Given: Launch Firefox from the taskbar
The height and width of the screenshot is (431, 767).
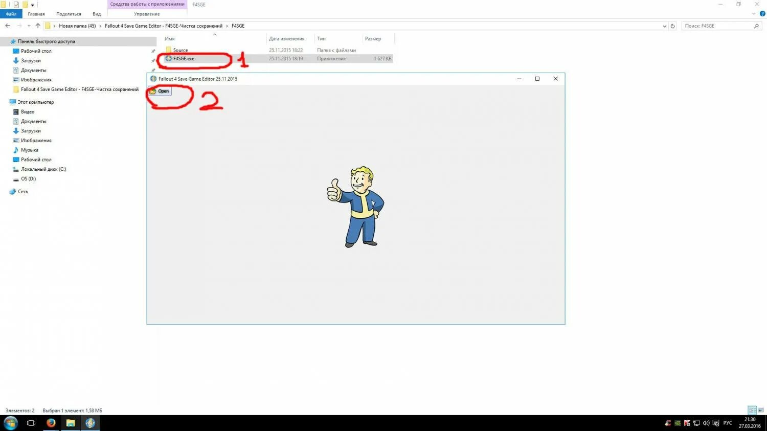Looking at the screenshot, I should pyautogui.click(x=51, y=423).
